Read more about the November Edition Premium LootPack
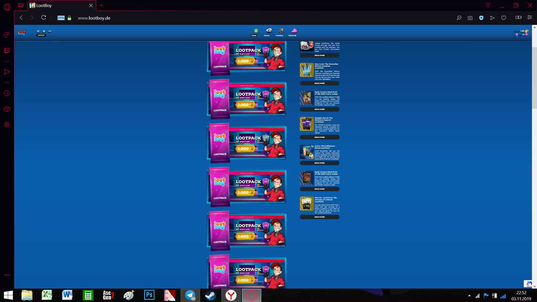This screenshot has height=302, width=537. pos(320,83)
